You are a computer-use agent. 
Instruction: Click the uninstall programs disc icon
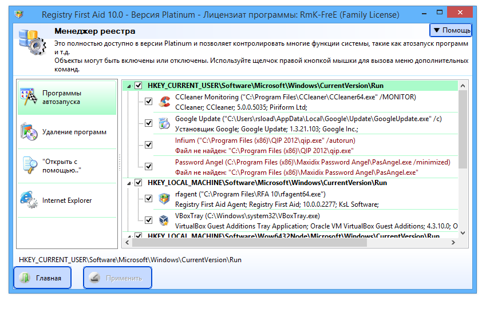point(29,132)
